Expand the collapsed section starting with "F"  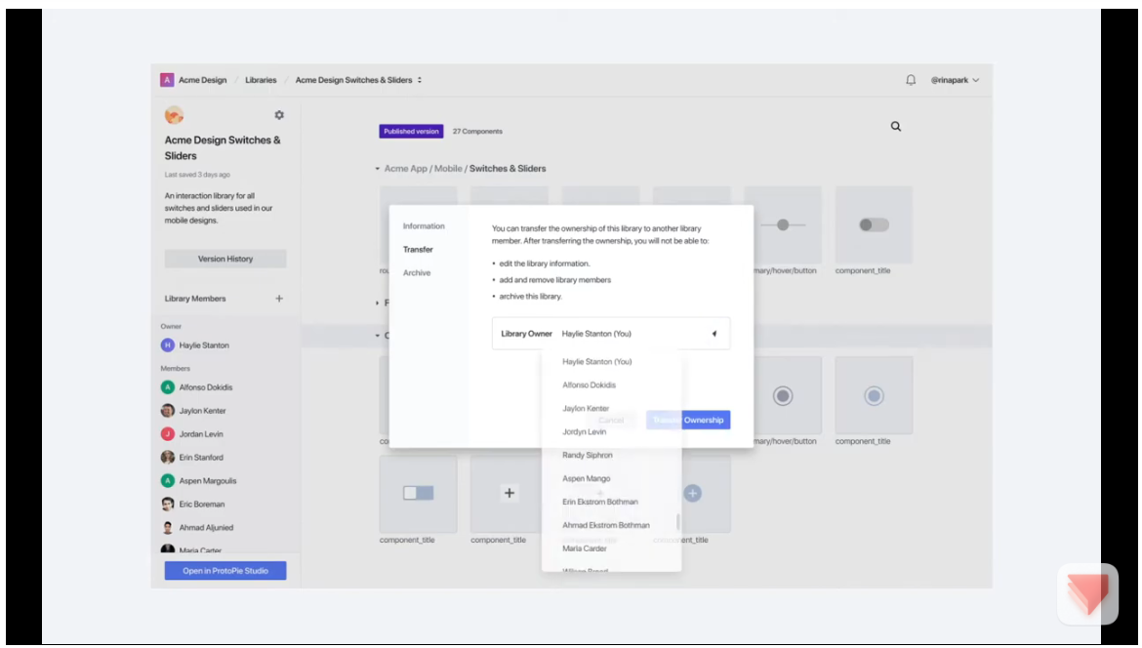click(x=378, y=303)
